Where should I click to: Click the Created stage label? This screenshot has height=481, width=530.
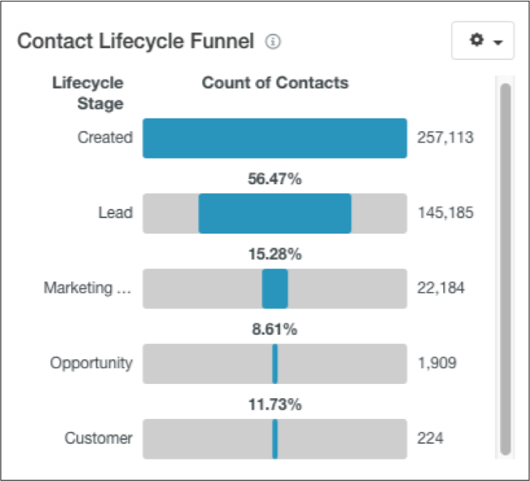tap(104, 138)
